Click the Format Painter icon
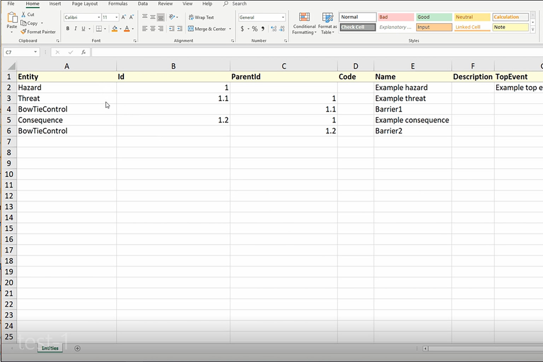This screenshot has width=543, height=362. pos(24,32)
